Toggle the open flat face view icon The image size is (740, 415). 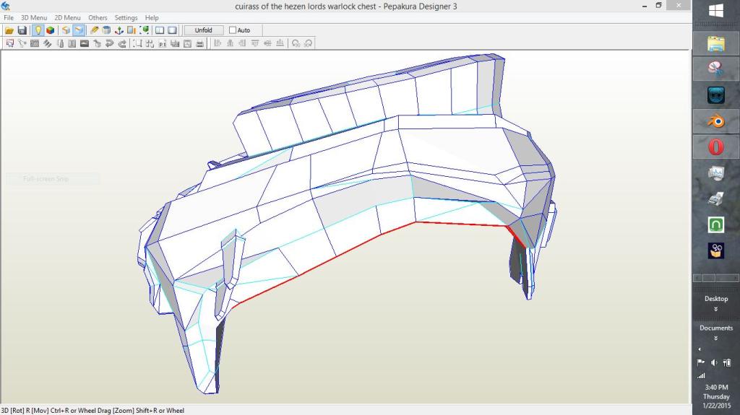78,30
